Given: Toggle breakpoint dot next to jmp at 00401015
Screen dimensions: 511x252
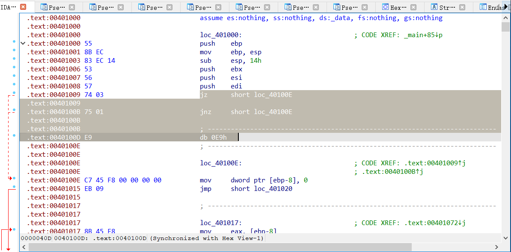Looking at the screenshot, I should point(14,187).
